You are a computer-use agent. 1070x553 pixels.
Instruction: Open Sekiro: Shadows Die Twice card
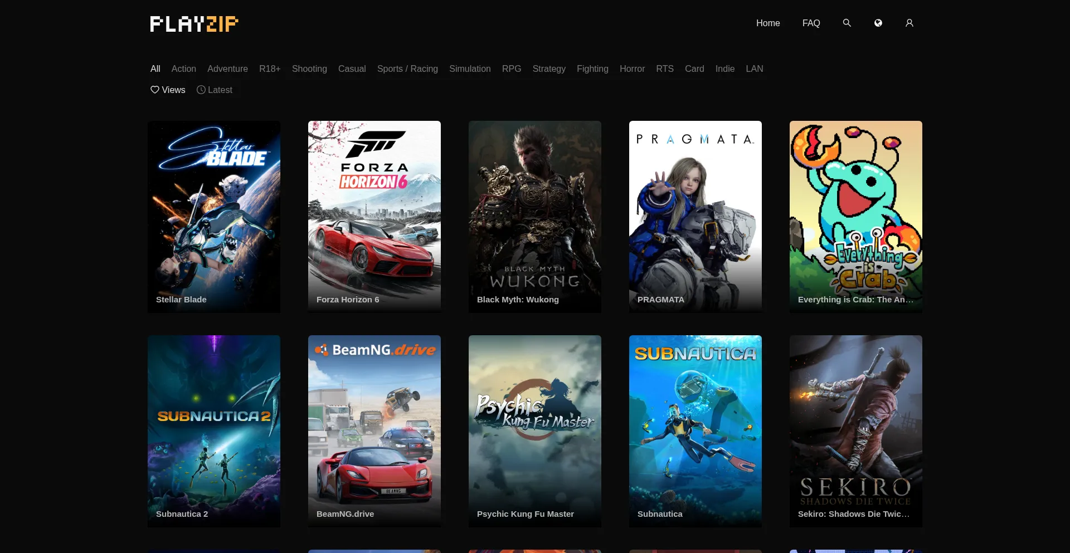pos(856,431)
